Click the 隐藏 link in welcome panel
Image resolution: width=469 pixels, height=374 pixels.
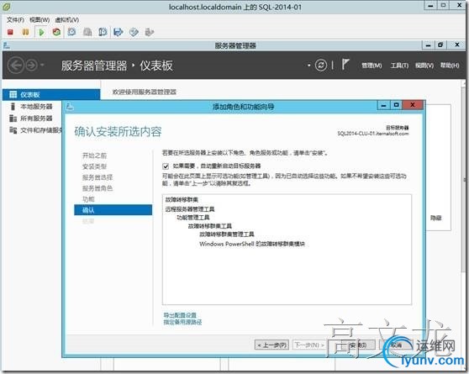pyautogui.click(x=435, y=219)
